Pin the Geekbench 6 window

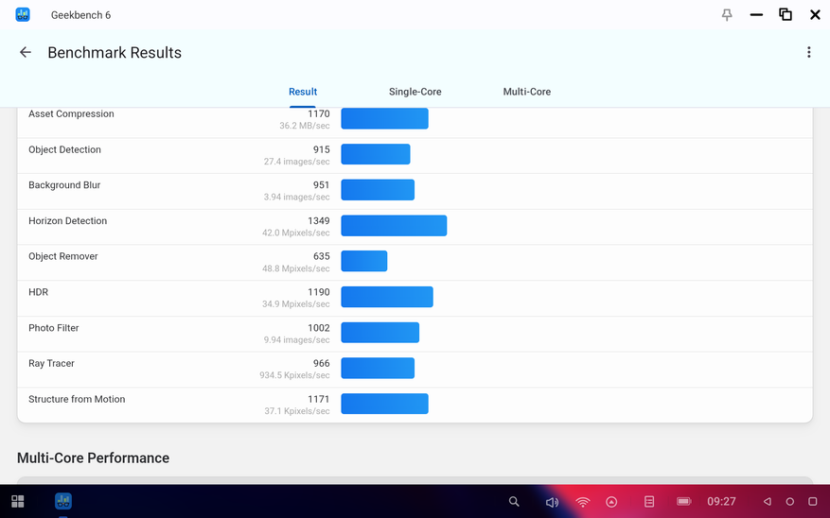[727, 15]
